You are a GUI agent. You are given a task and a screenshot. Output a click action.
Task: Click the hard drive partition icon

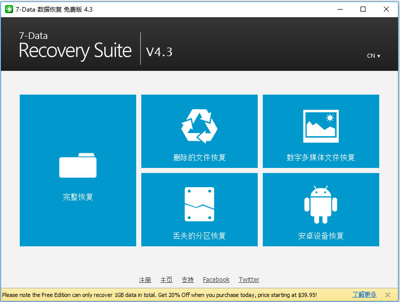click(x=199, y=204)
